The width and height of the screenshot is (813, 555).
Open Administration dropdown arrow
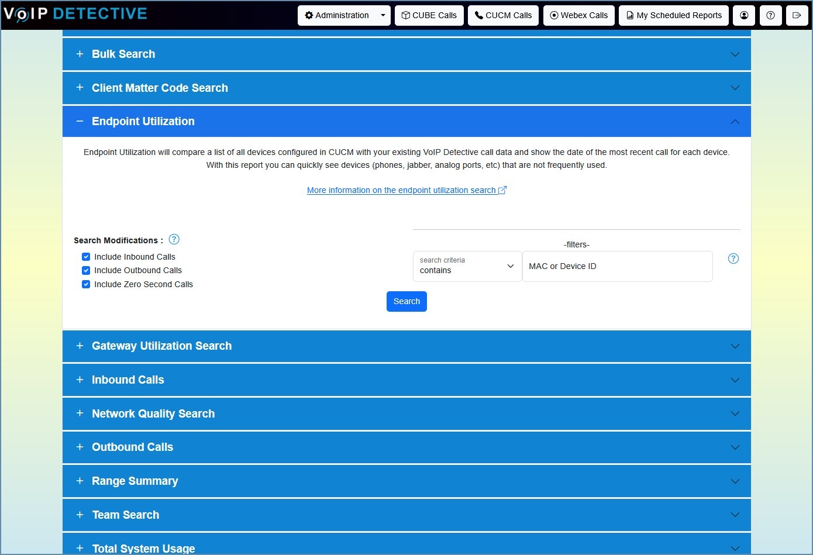[x=383, y=16]
